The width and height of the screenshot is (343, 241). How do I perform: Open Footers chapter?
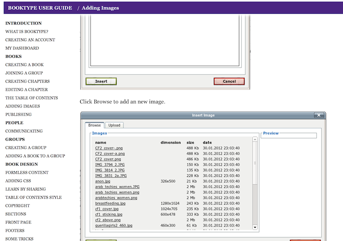click(x=15, y=231)
